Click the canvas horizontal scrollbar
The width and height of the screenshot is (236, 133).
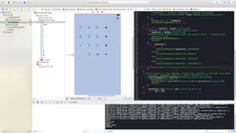point(101,95)
